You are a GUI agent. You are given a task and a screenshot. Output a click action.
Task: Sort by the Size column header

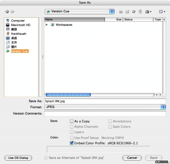pyautogui.click(x=114, y=19)
